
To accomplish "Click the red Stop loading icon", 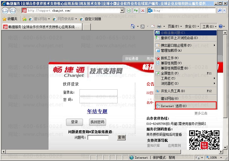I will coord(143,10).
